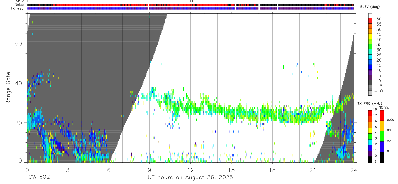This screenshot has width=398, height=184.
Task: Click the '55' label on ELEV color bar
Action: (378, 24)
